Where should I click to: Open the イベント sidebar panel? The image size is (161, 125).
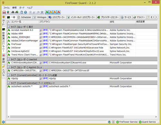4,71
